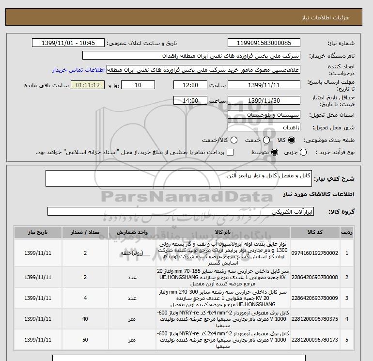Click the request number field 1199091583000085
This screenshot has width=373, height=361.
tap(264, 43)
